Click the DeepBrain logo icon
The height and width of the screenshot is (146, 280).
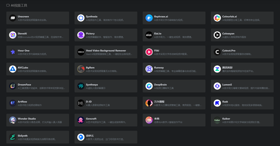149,86
